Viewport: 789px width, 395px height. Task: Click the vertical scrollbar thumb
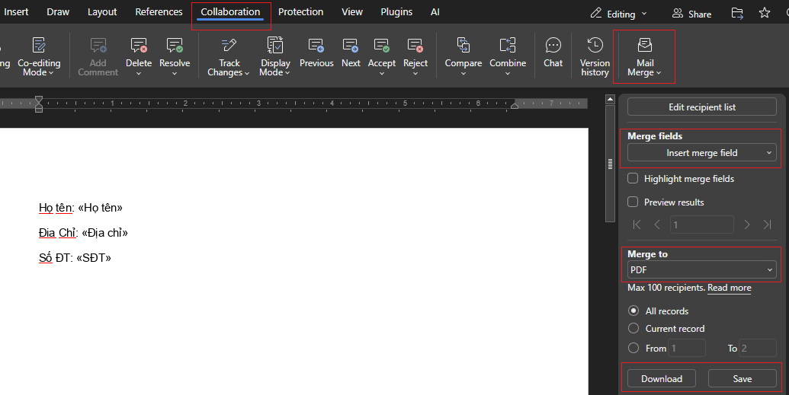click(610, 164)
